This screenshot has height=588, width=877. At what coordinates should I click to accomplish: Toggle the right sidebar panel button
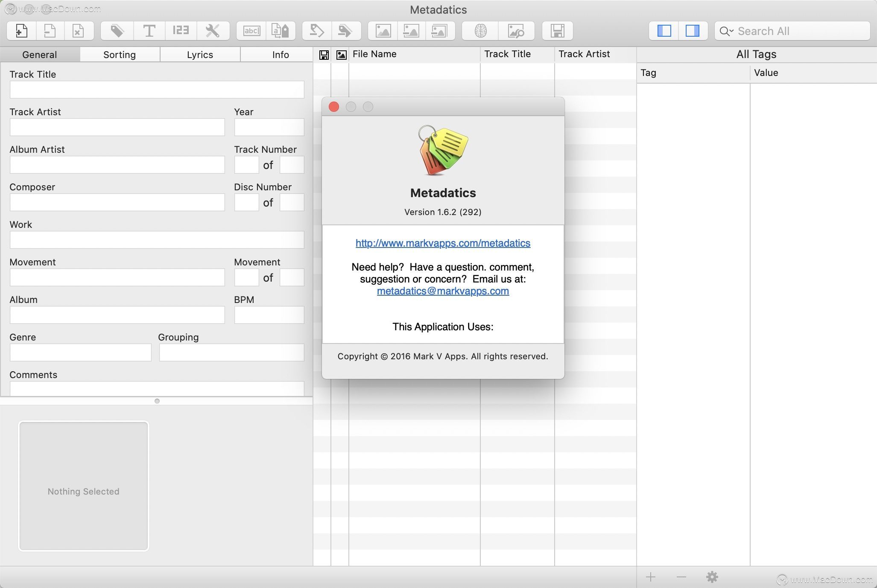693,31
